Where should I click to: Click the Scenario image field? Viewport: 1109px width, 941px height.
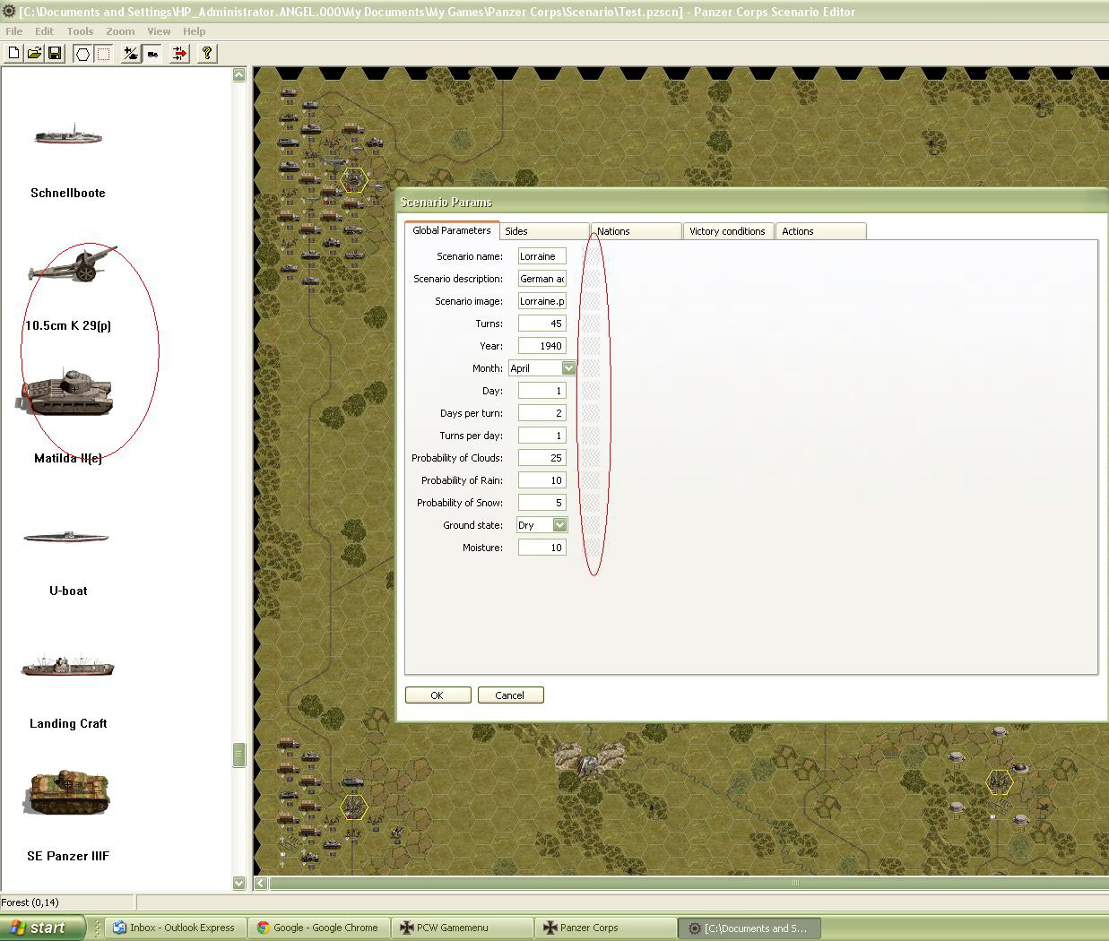pyautogui.click(x=542, y=301)
